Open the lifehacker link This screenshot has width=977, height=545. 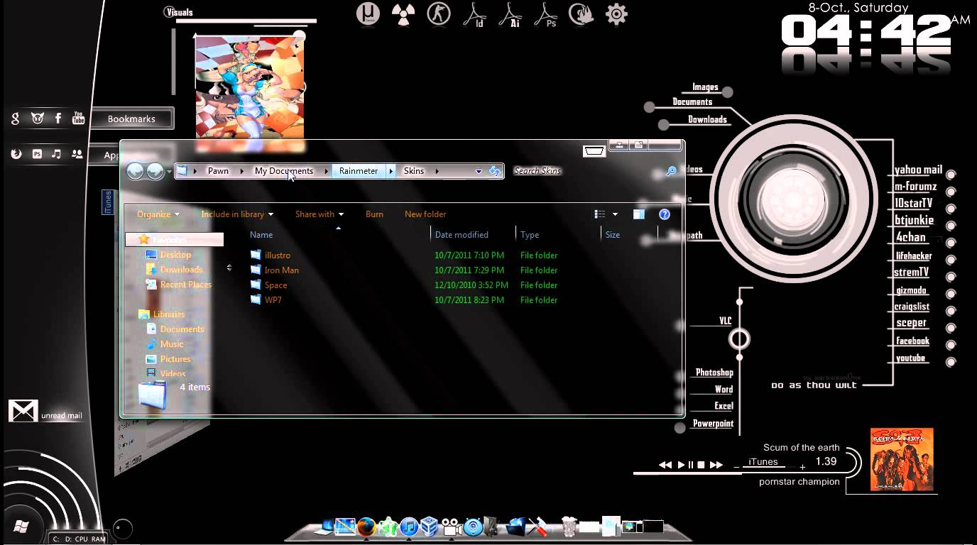pyautogui.click(x=913, y=256)
